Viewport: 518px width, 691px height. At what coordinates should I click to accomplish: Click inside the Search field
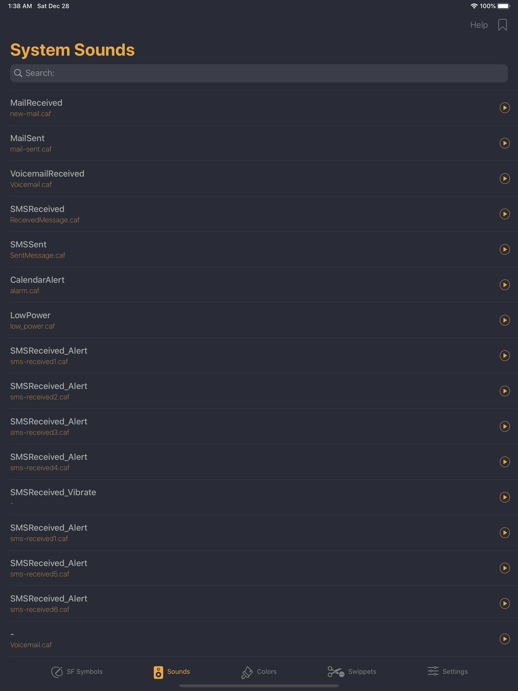tap(125, 73)
